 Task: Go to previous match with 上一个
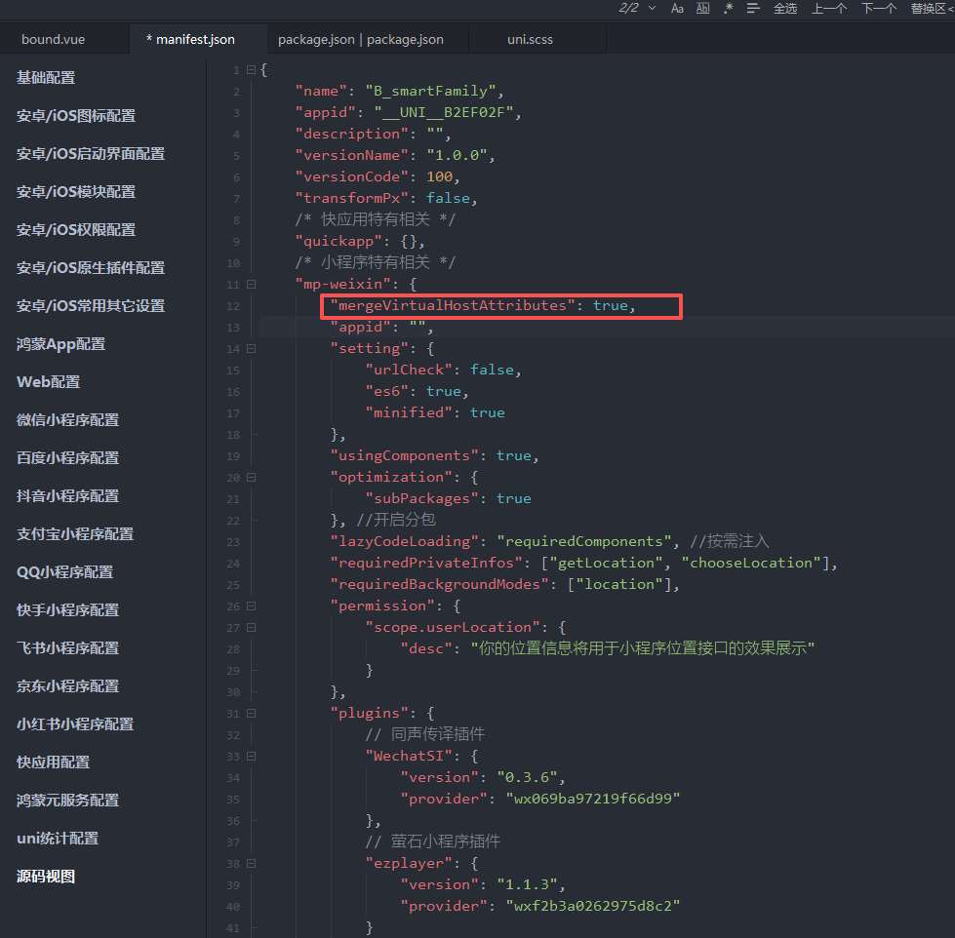coord(829,8)
